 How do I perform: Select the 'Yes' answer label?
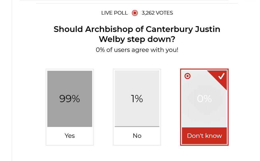tap(70, 136)
